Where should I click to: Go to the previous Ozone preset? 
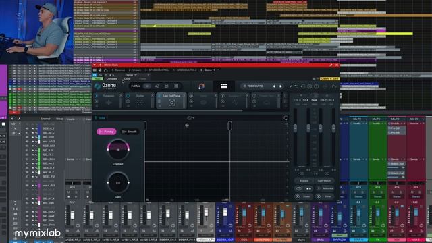click(x=274, y=86)
